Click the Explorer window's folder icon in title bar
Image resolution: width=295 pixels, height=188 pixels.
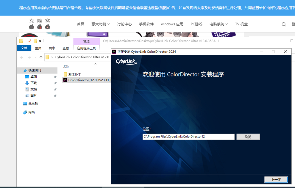click(21, 41)
